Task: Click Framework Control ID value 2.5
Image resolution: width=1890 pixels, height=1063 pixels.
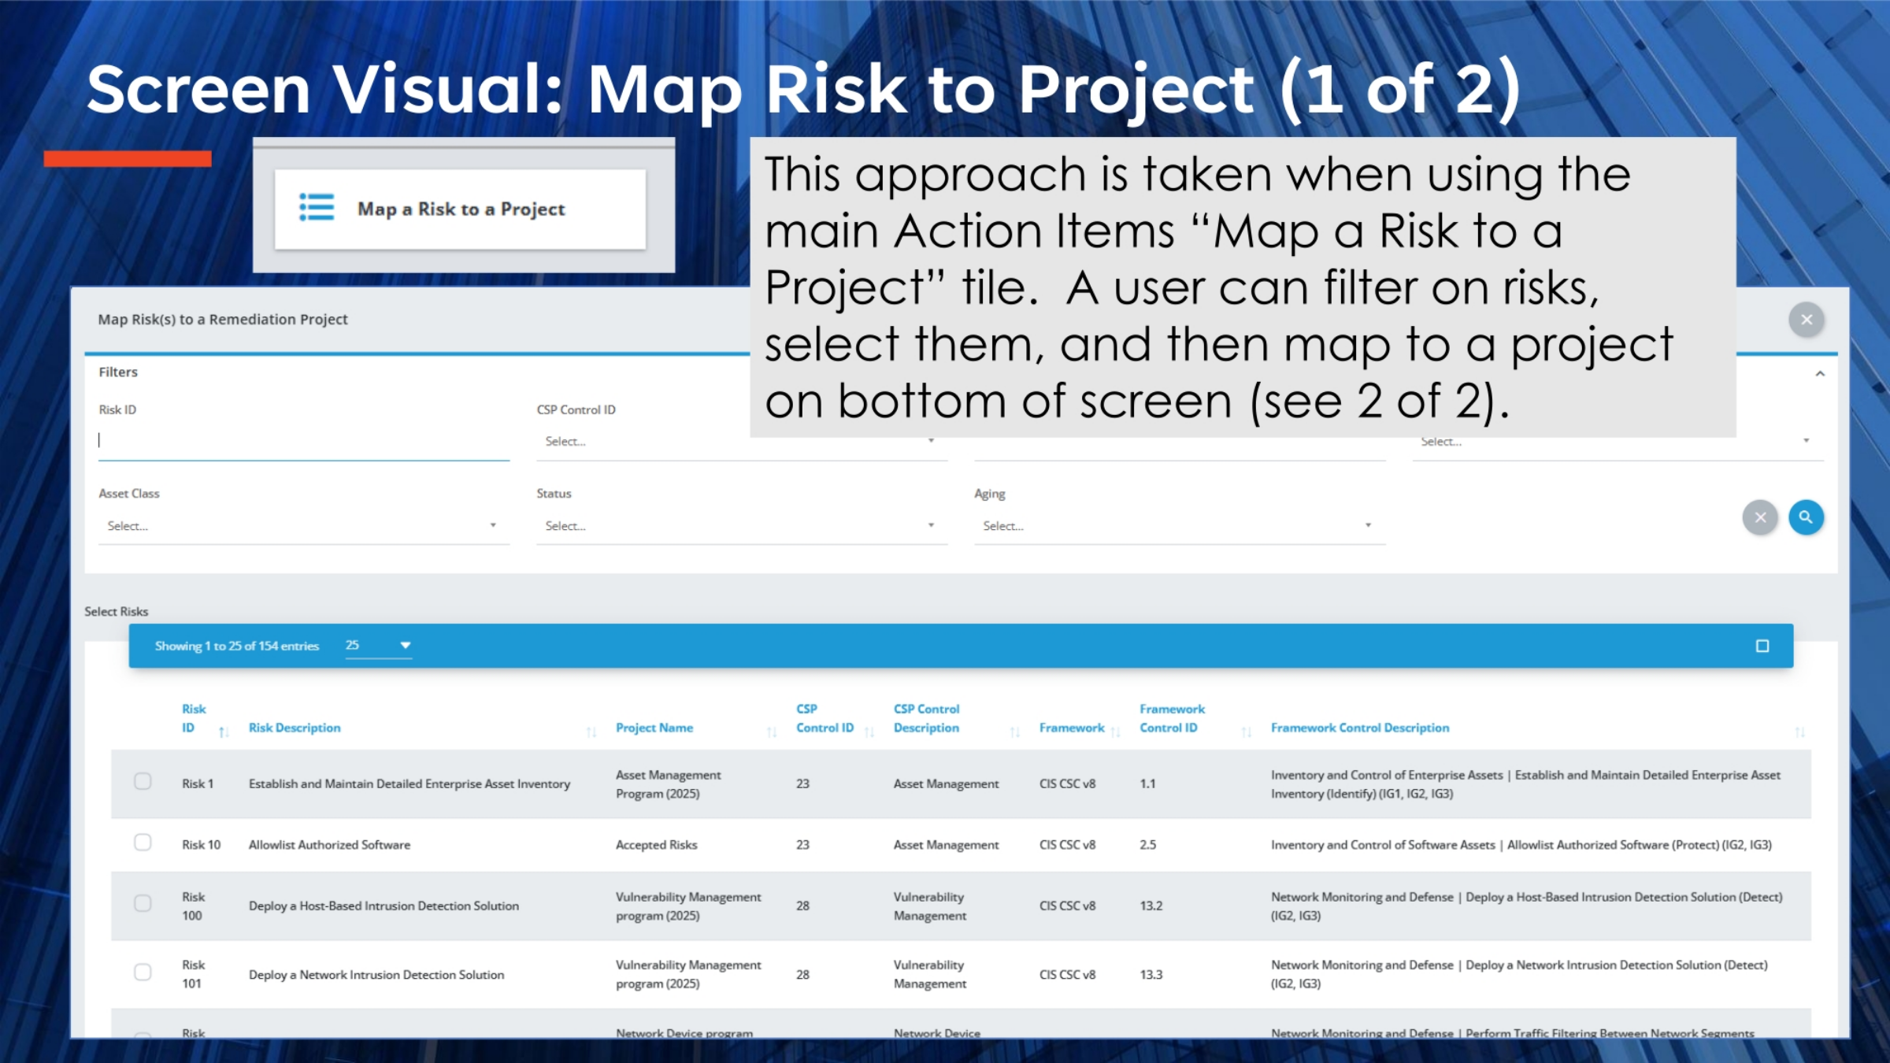Action: click(1148, 844)
